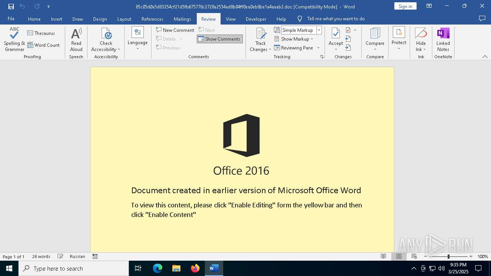The width and height of the screenshot is (491, 276).
Task: Reject the change with the red X icon
Action: (x=348, y=30)
